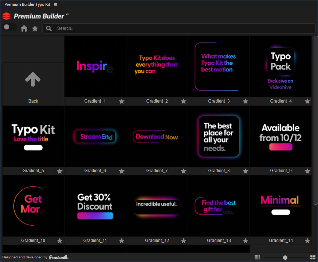Image resolution: width=318 pixels, height=262 pixels.
Task: Click the search magnifier icon
Action: click(49, 28)
